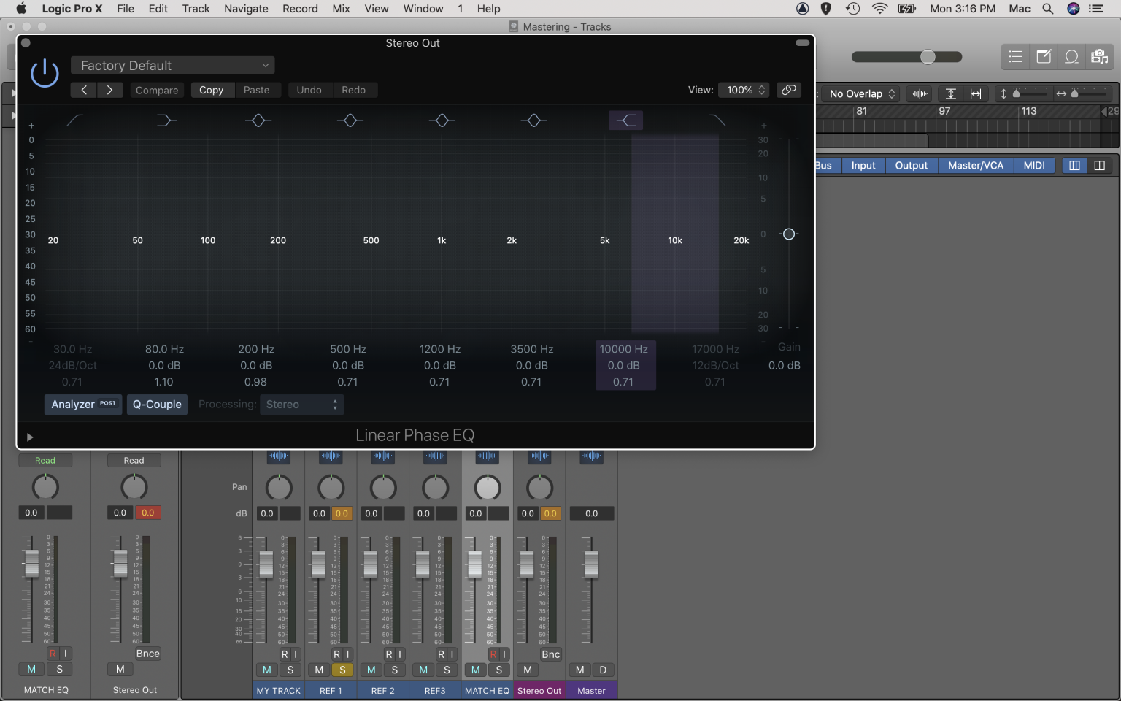1121x701 pixels.
Task: Open the Mix menu
Action: 340,9
